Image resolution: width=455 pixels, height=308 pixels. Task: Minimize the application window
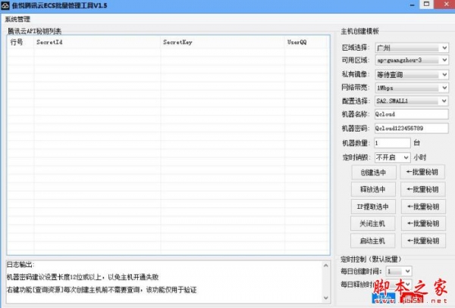pyautogui.click(x=412, y=5)
